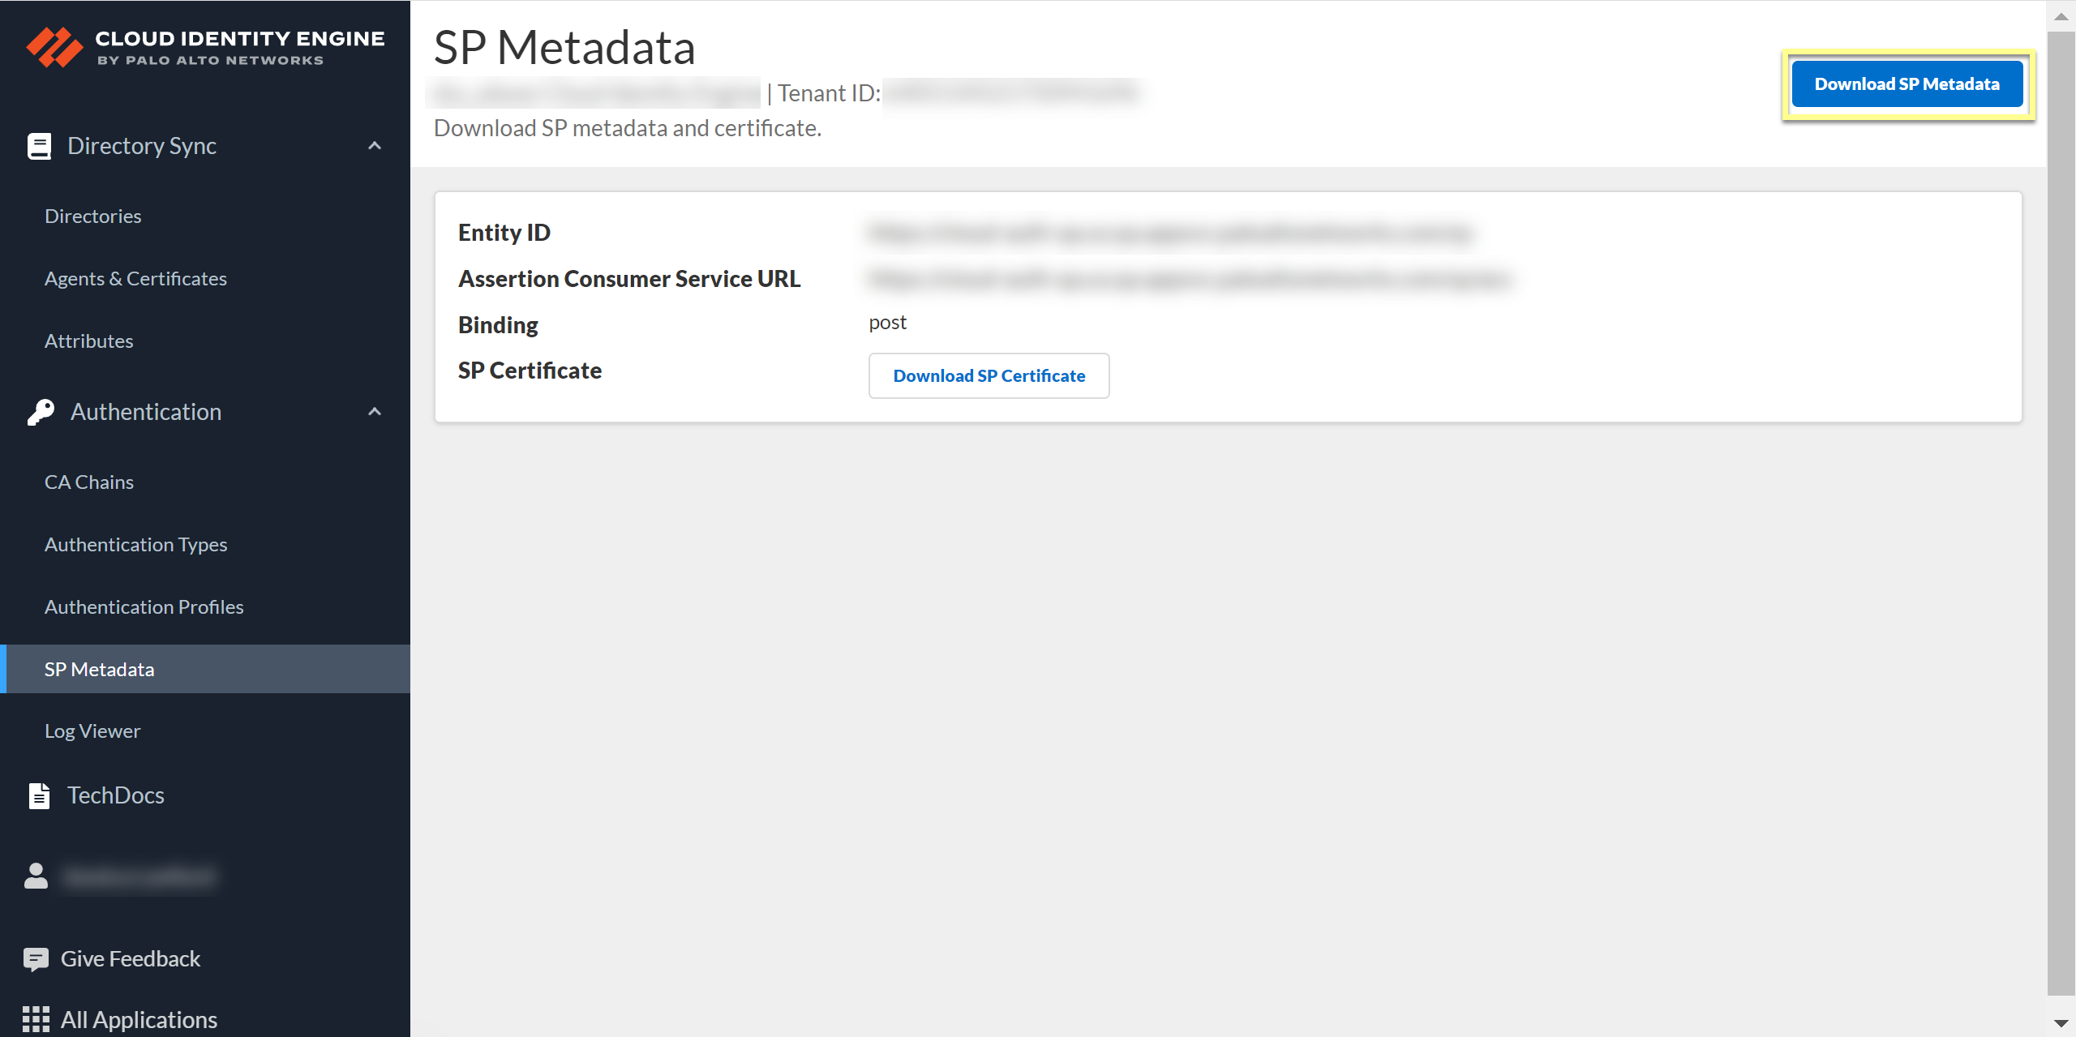
Task: Click the scrollbar down arrow
Action: pos(2061,1023)
